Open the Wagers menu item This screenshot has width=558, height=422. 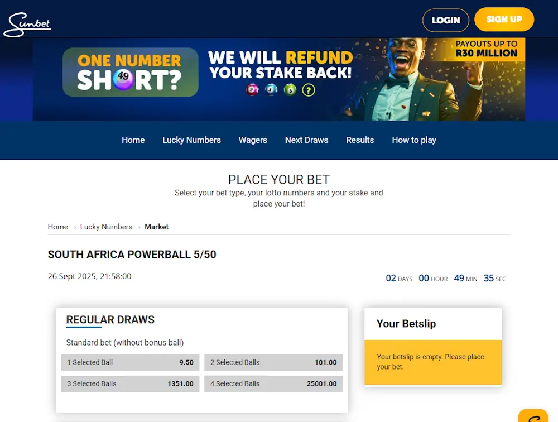tap(253, 140)
